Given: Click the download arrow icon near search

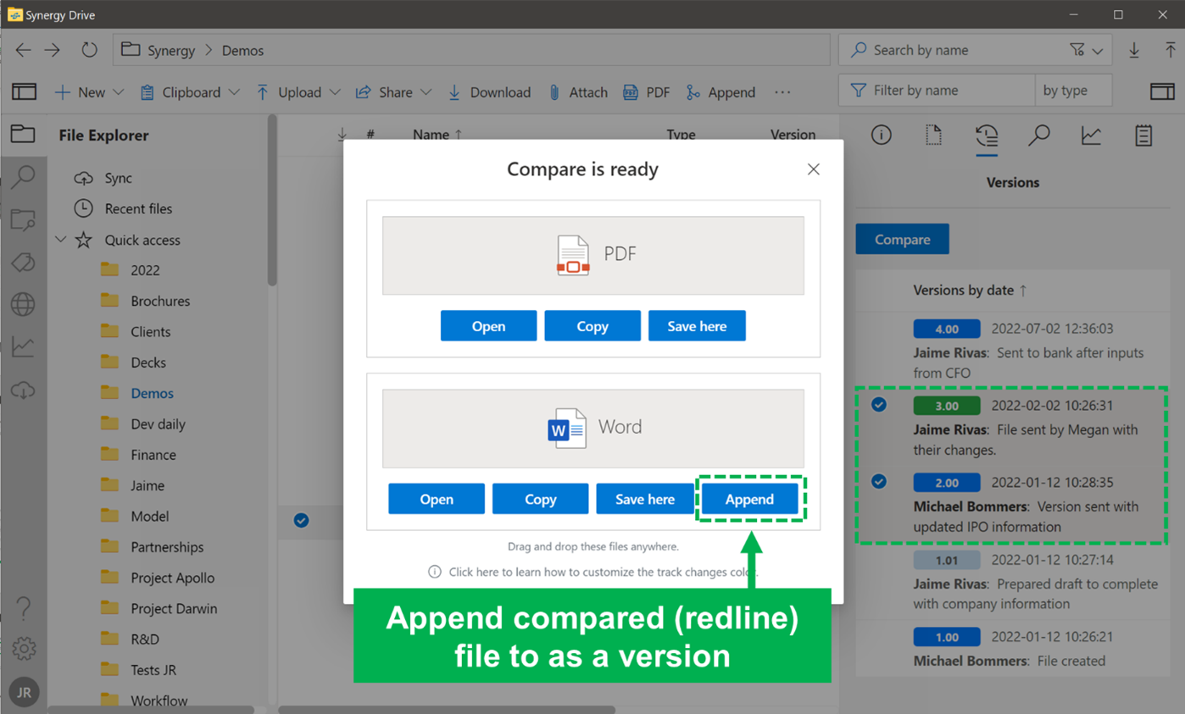Looking at the screenshot, I should pyautogui.click(x=1134, y=51).
